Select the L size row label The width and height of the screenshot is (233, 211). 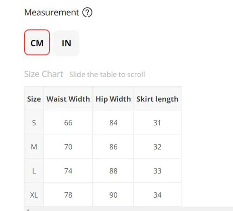(34, 171)
